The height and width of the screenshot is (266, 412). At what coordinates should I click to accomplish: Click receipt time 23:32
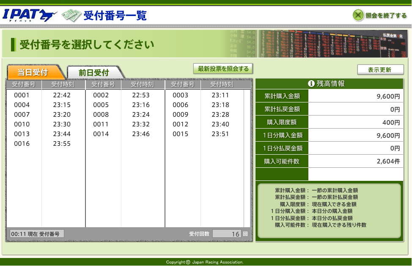pyautogui.click(x=141, y=124)
